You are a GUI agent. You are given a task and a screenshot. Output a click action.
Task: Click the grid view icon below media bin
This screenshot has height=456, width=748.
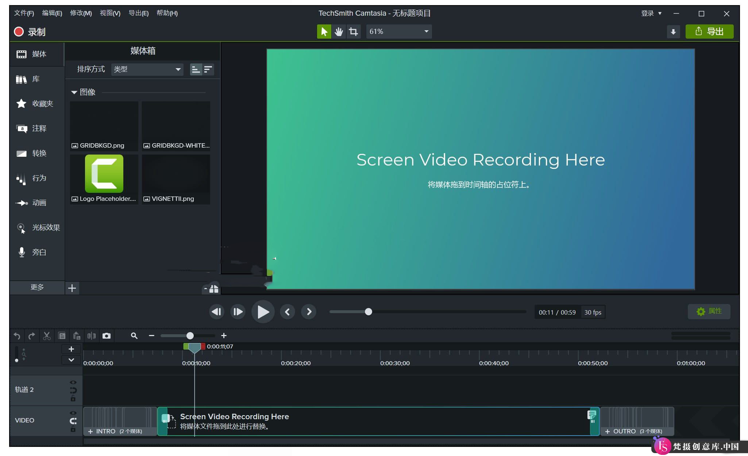pos(214,289)
